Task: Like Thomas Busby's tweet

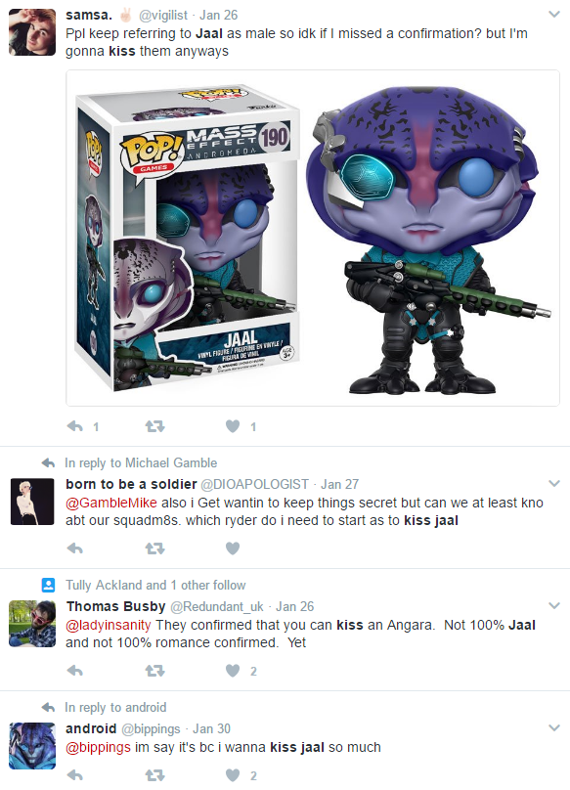Action: [233, 671]
